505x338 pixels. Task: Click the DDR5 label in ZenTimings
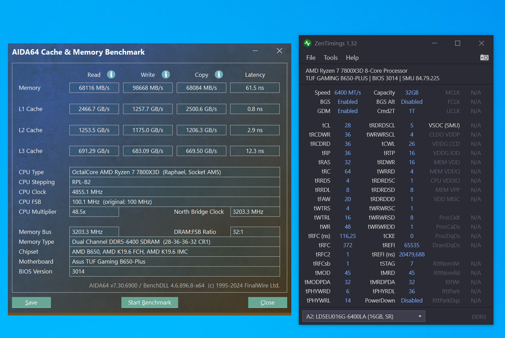click(479, 317)
